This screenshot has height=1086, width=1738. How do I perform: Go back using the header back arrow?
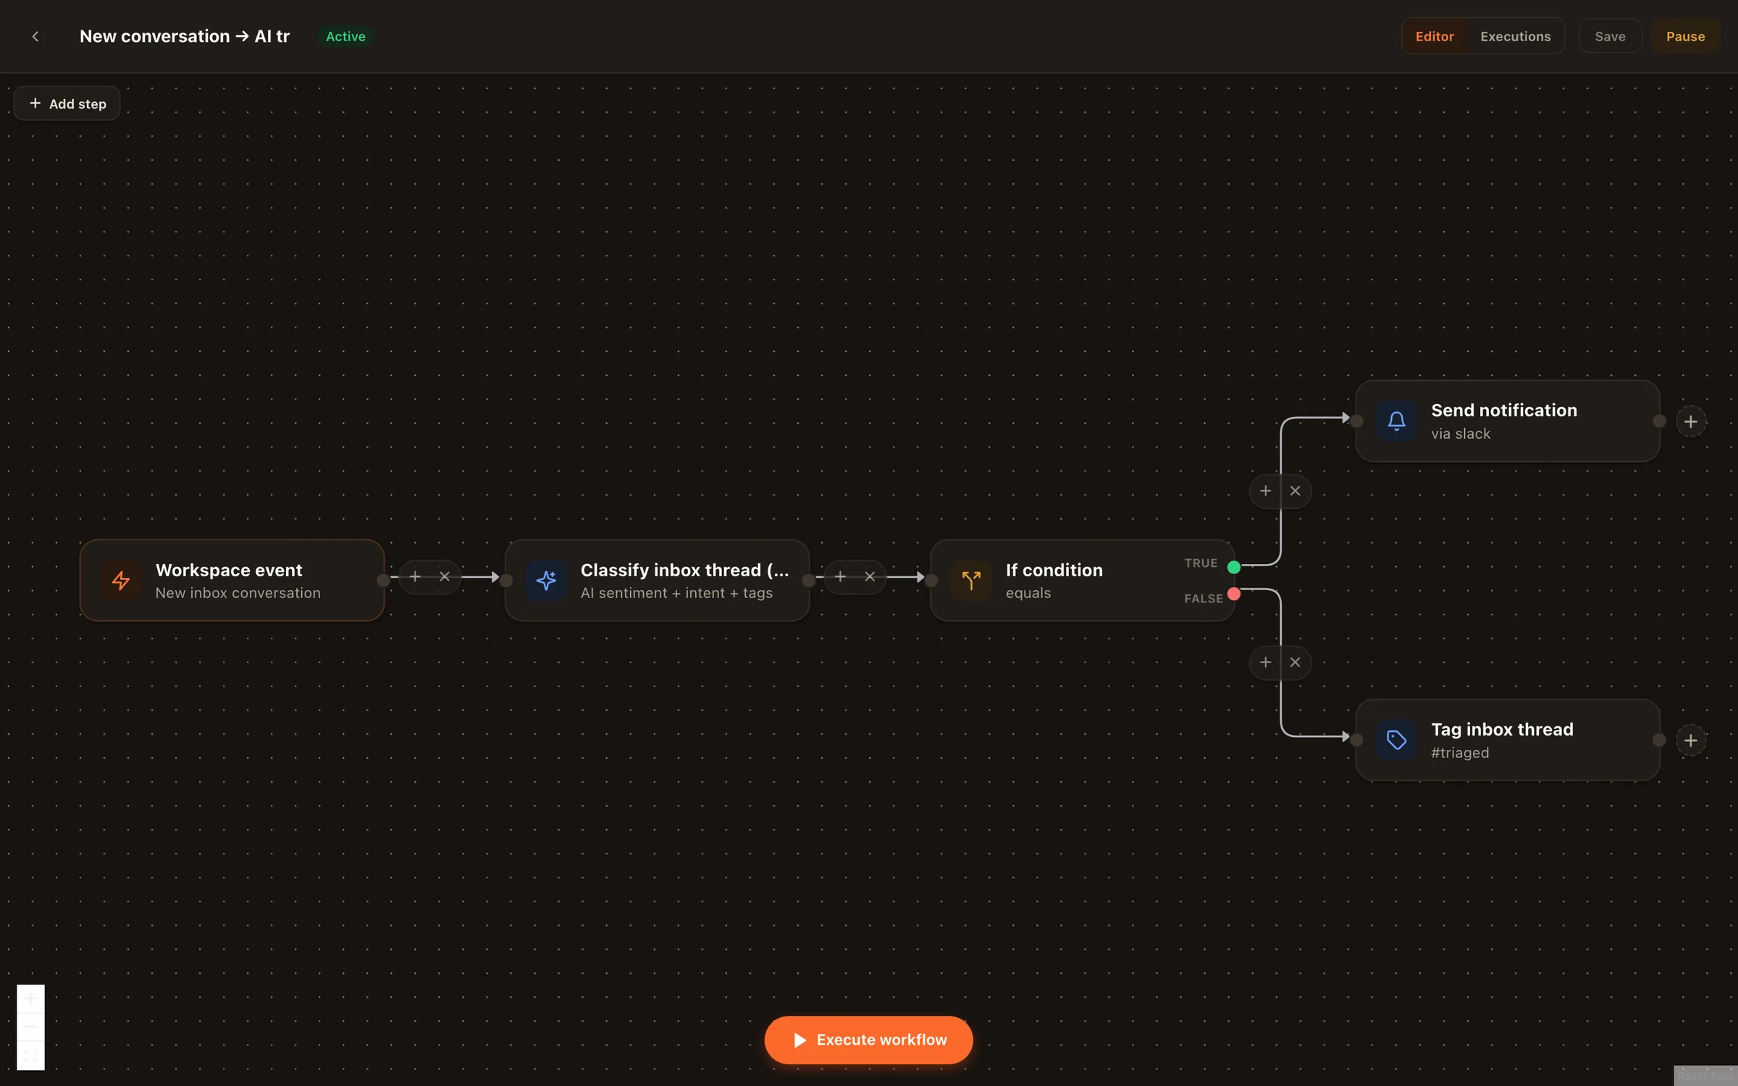point(35,36)
